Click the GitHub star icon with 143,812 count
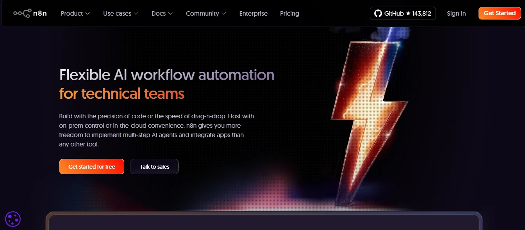The image size is (525, 230). click(x=408, y=13)
